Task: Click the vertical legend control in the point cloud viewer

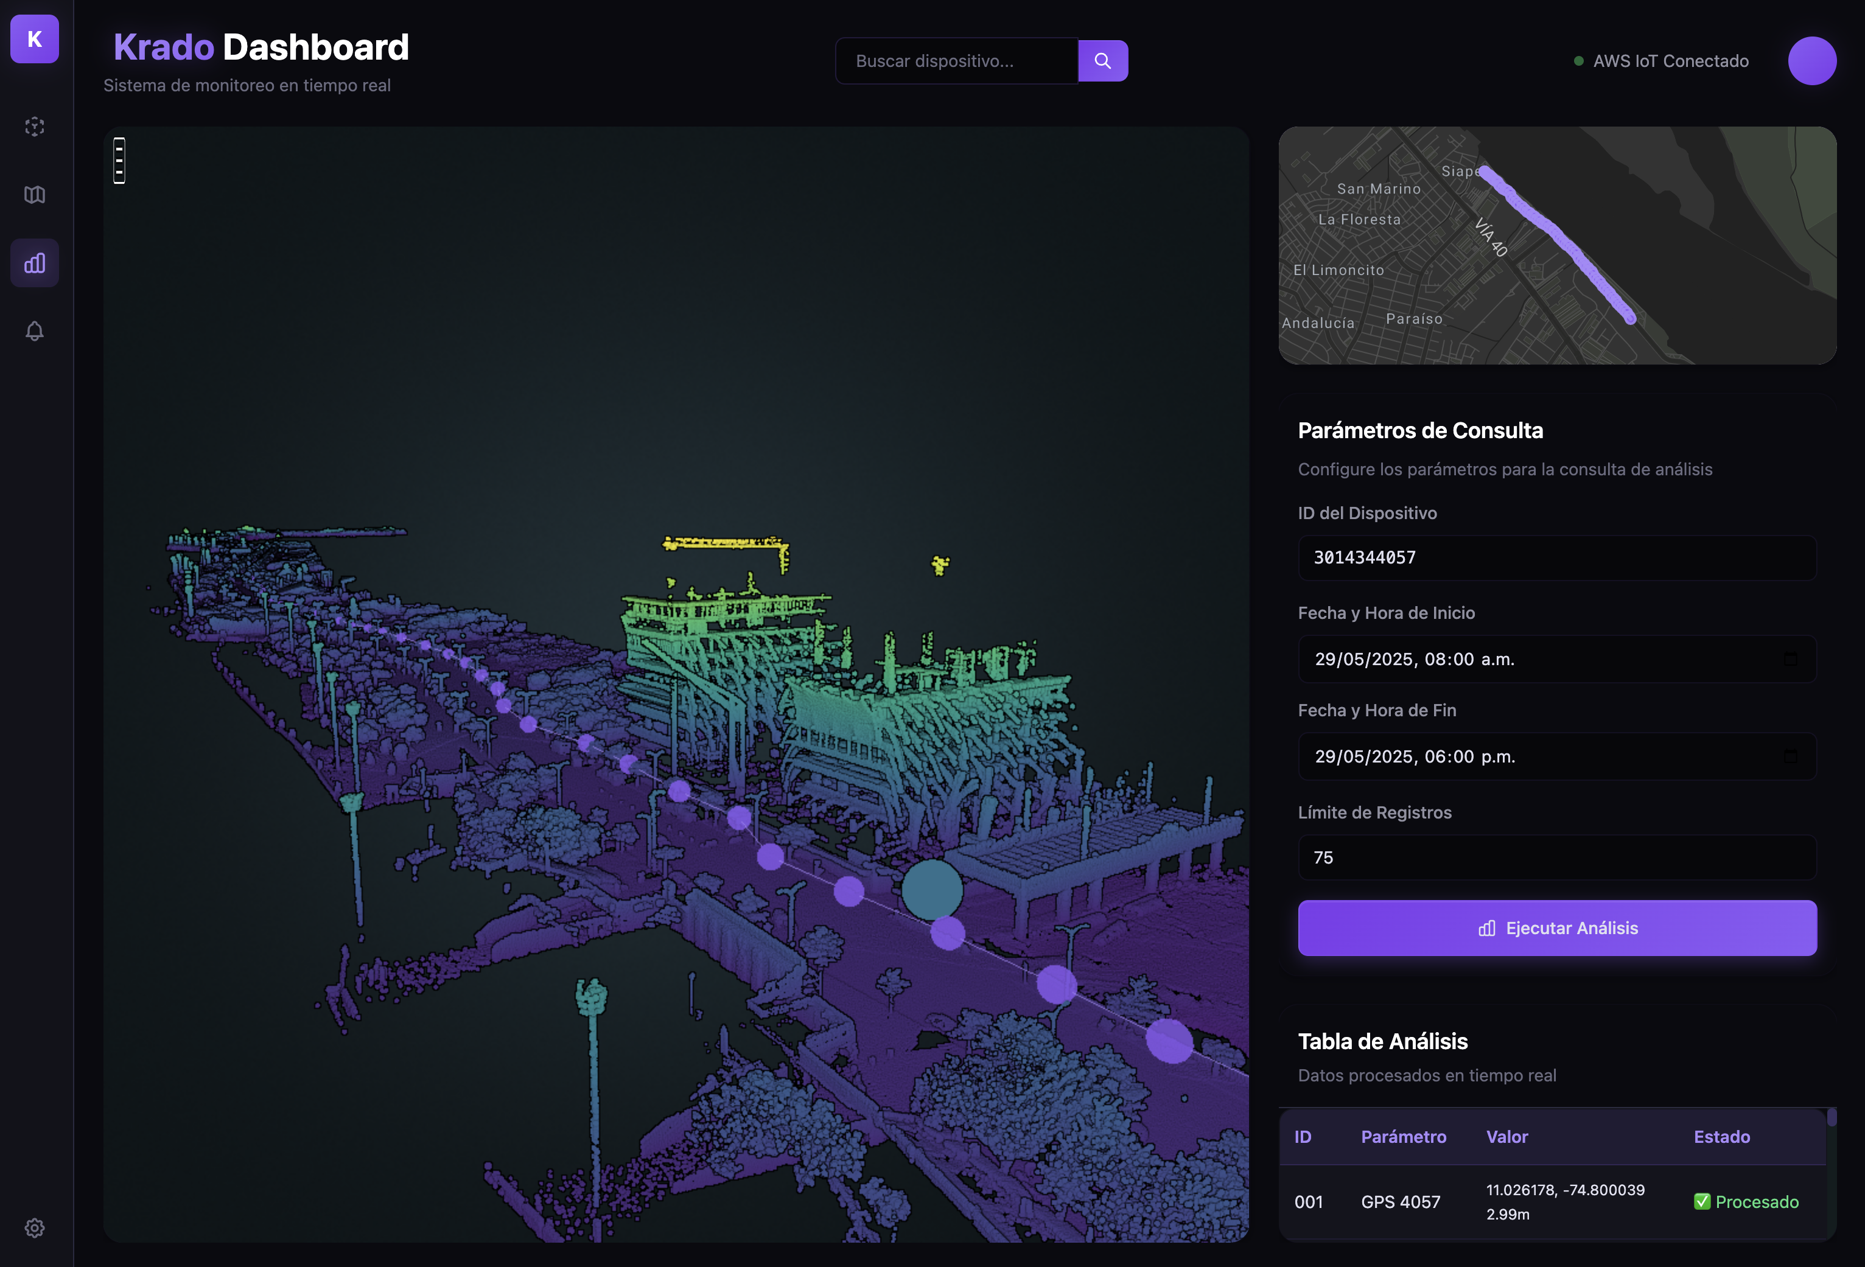Action: pyautogui.click(x=118, y=161)
